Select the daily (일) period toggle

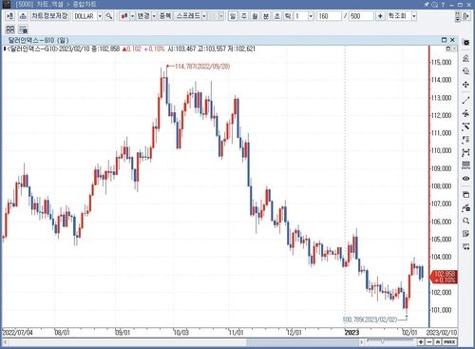click(x=233, y=16)
